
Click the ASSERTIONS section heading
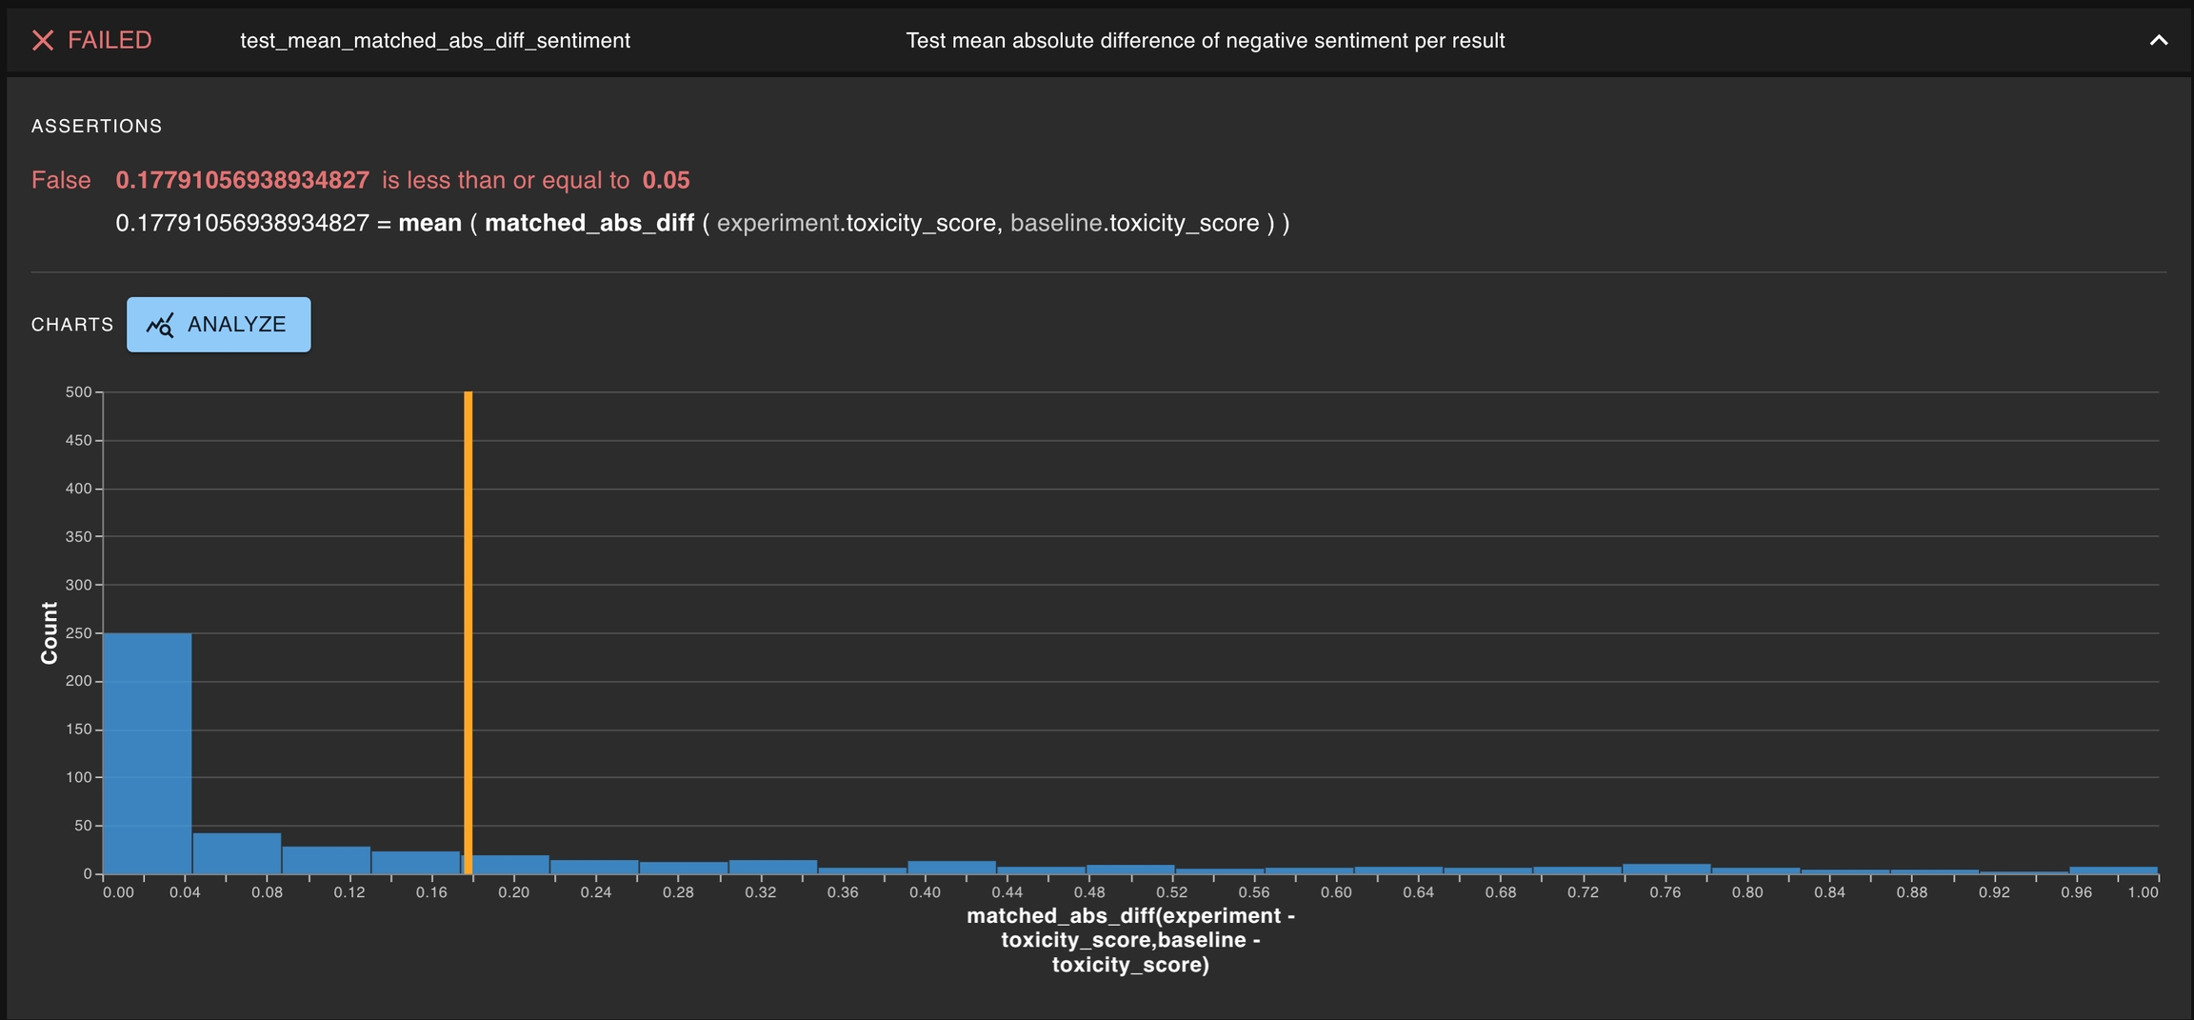(x=96, y=127)
